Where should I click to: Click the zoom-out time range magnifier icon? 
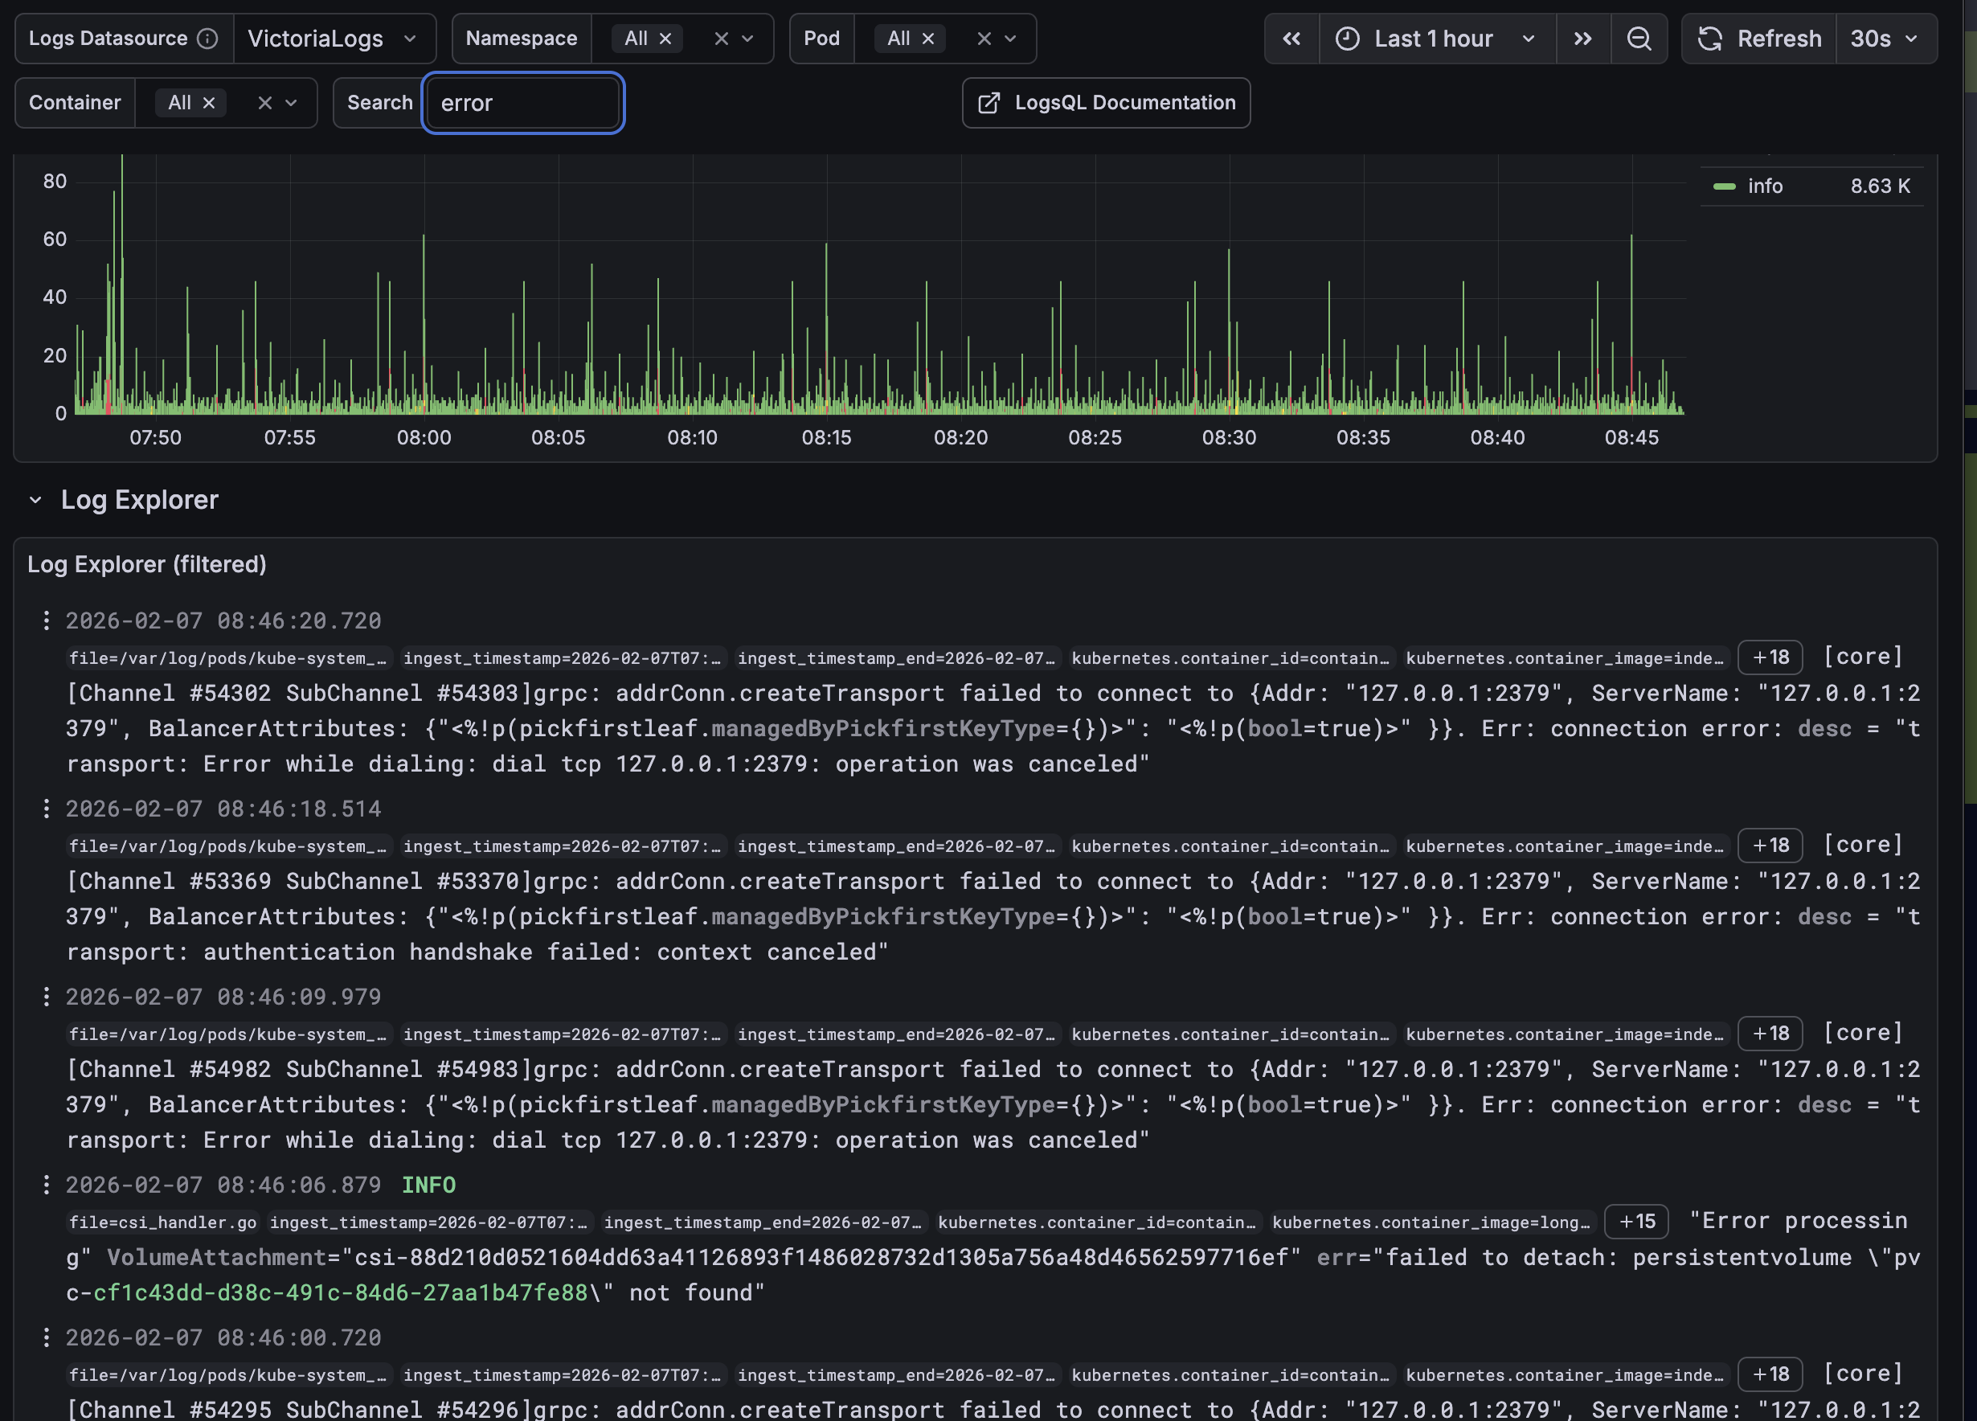1639,39
